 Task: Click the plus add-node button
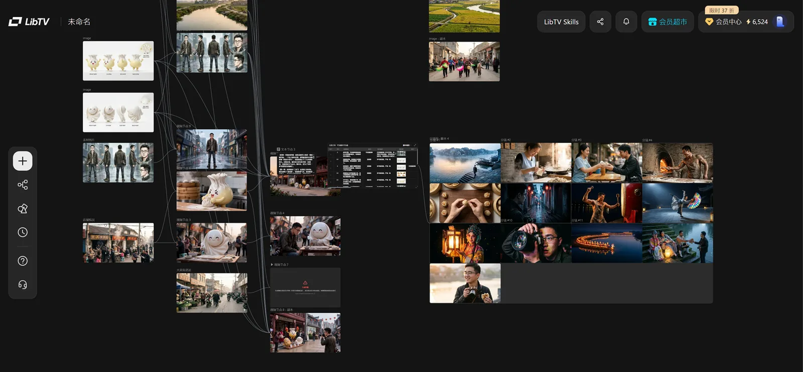23,161
